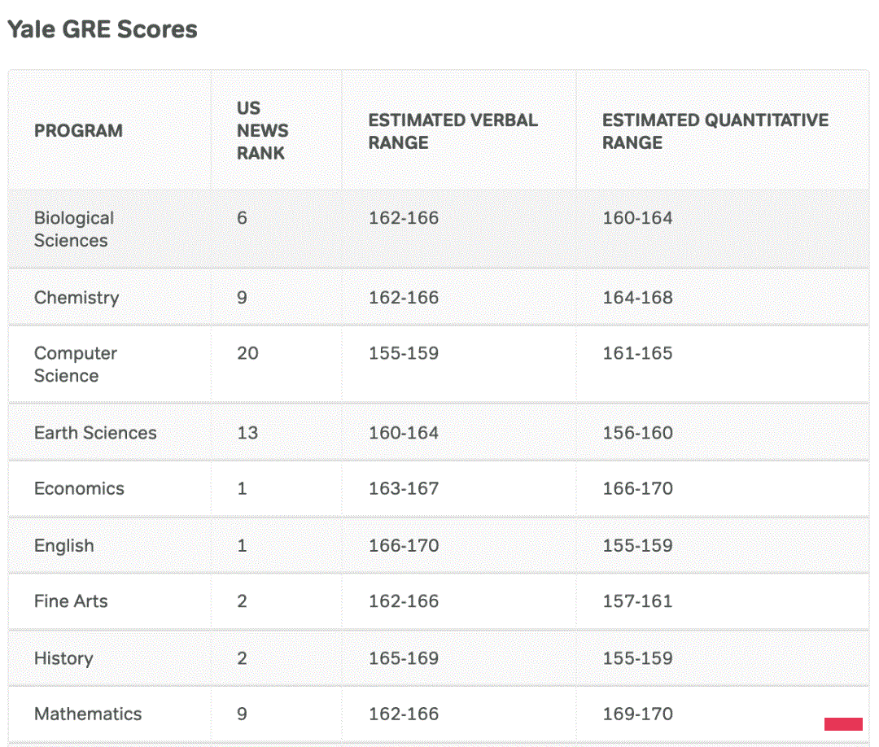Click the Chemistry verbal range 162-166
The width and height of the screenshot is (879, 747).
click(404, 297)
